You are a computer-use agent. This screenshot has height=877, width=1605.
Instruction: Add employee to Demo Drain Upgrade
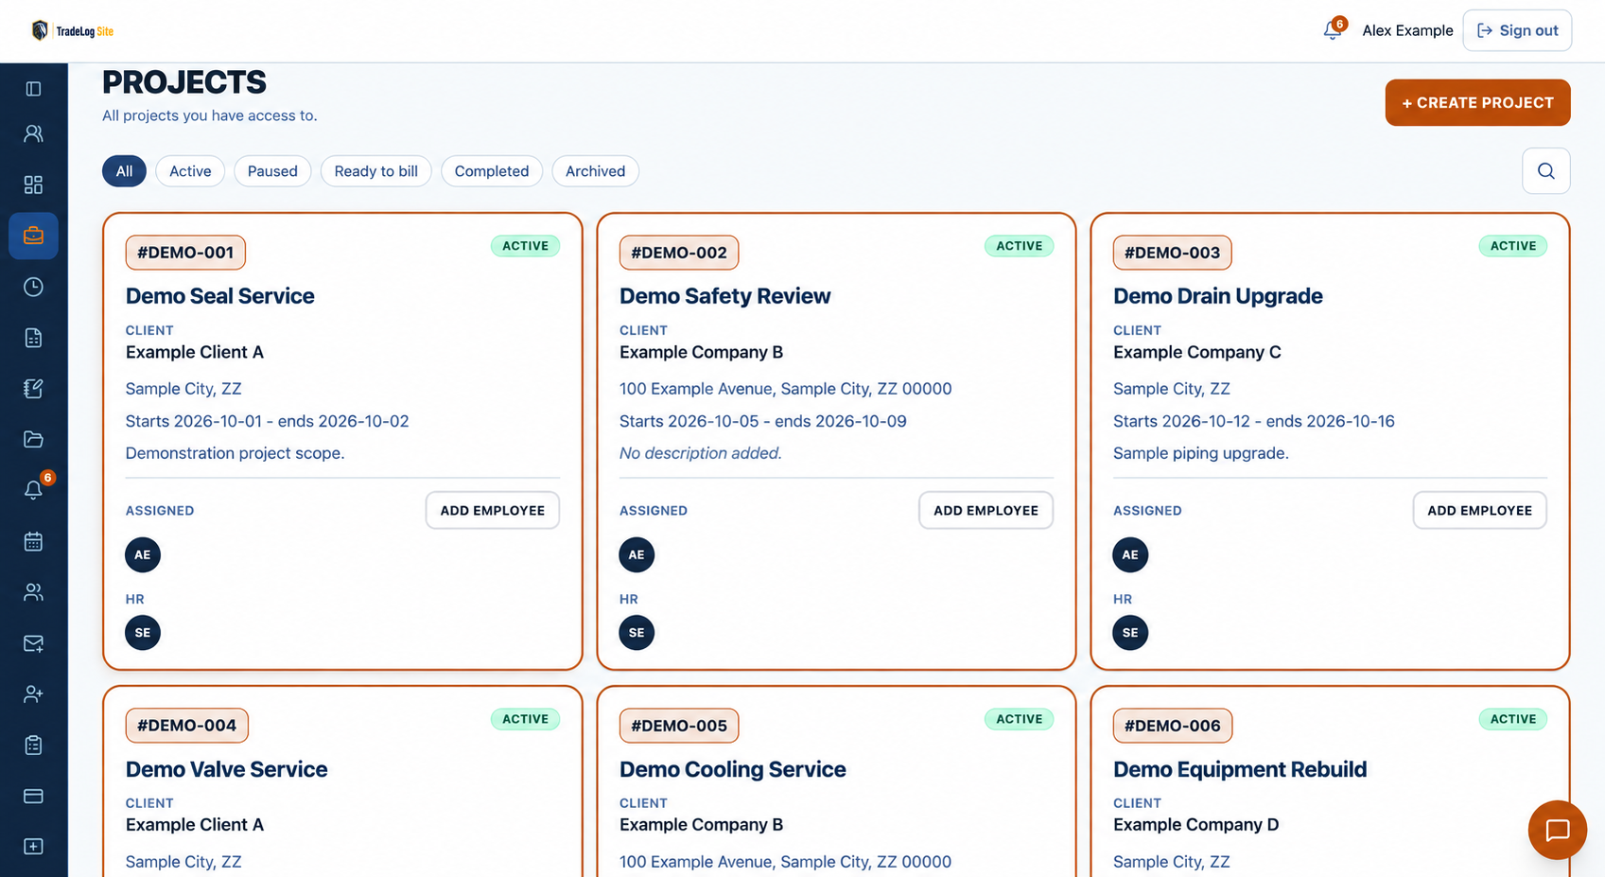click(x=1479, y=510)
